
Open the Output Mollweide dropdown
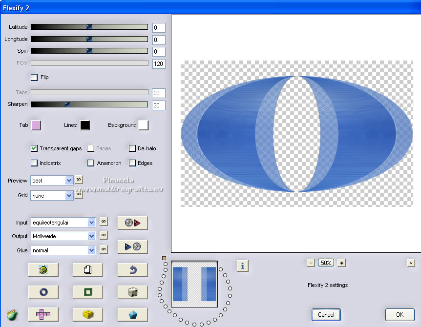tap(63, 236)
